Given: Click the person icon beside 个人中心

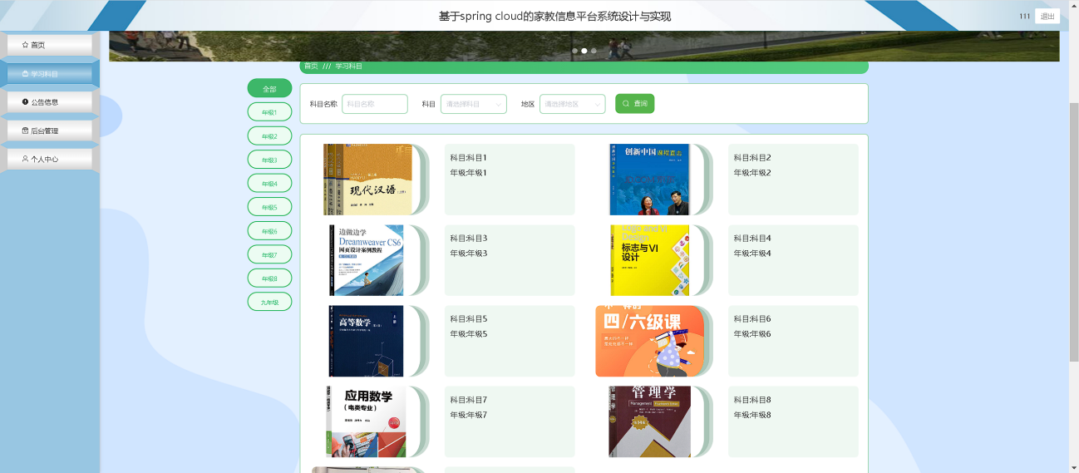Looking at the screenshot, I should click(25, 159).
